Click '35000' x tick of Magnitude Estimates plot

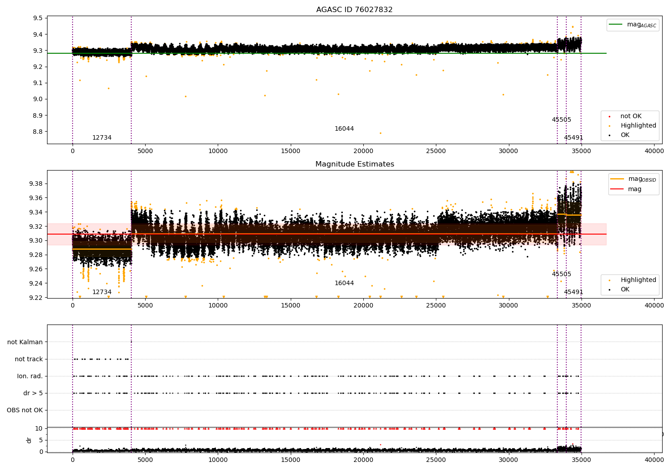coord(582,306)
